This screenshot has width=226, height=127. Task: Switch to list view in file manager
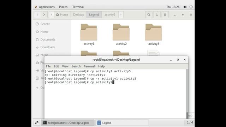coord(157,15)
